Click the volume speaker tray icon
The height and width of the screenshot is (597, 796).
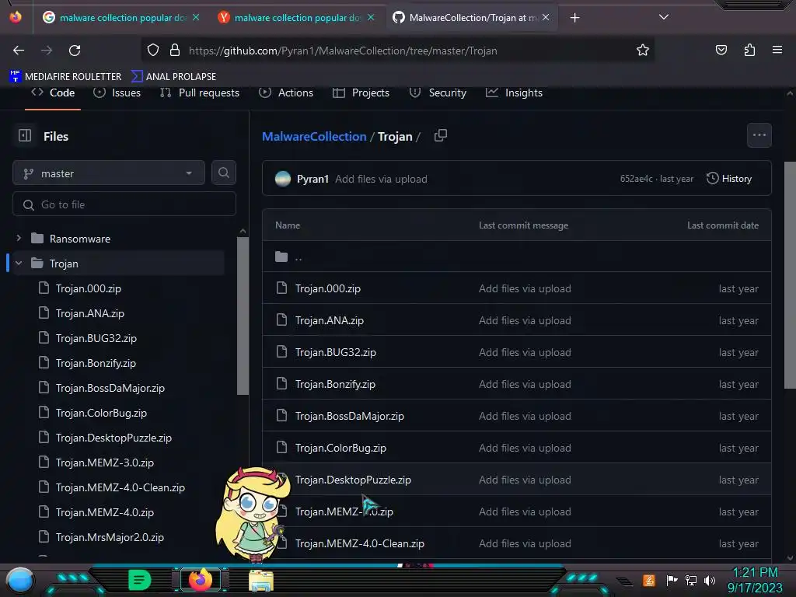pyautogui.click(x=710, y=580)
